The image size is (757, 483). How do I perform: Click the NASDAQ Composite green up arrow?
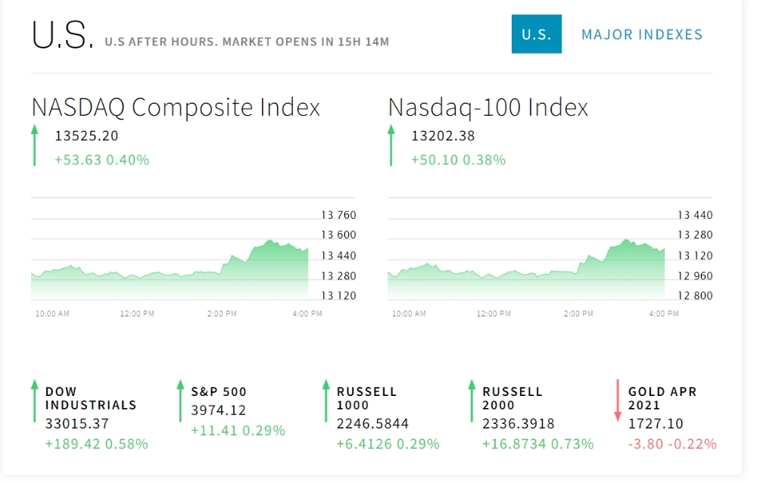coord(34,145)
